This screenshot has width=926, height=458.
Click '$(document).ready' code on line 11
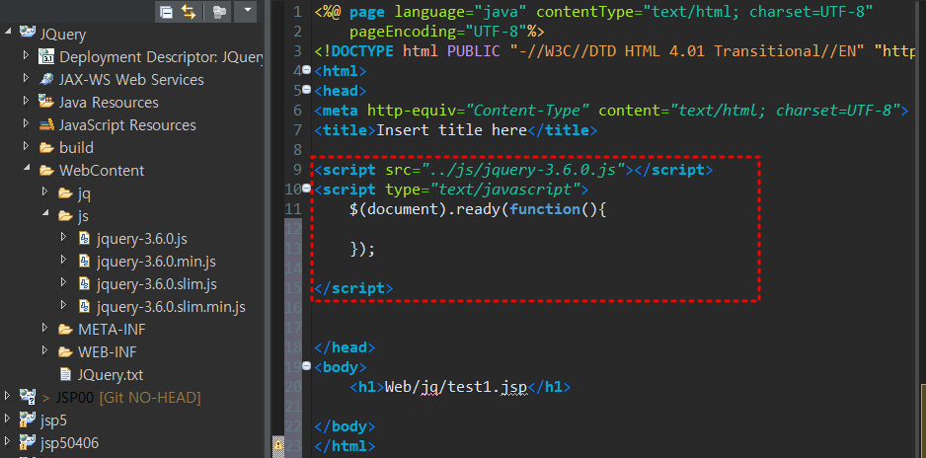pos(425,209)
